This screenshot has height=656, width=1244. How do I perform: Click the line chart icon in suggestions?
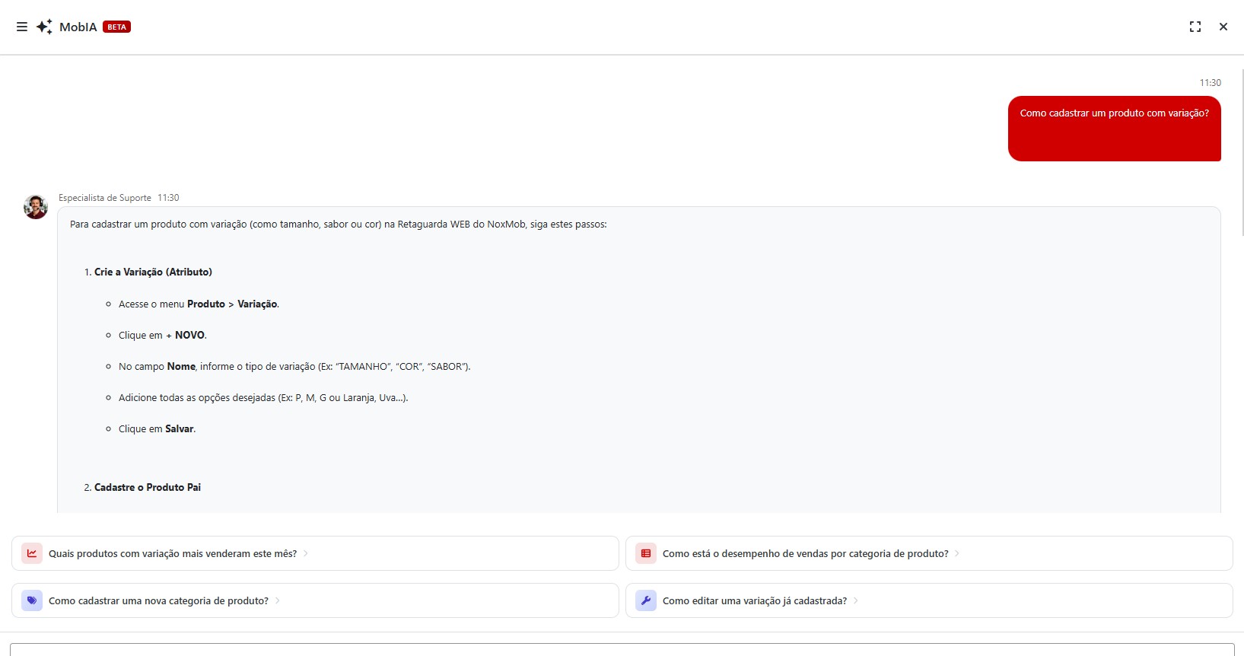tap(32, 553)
